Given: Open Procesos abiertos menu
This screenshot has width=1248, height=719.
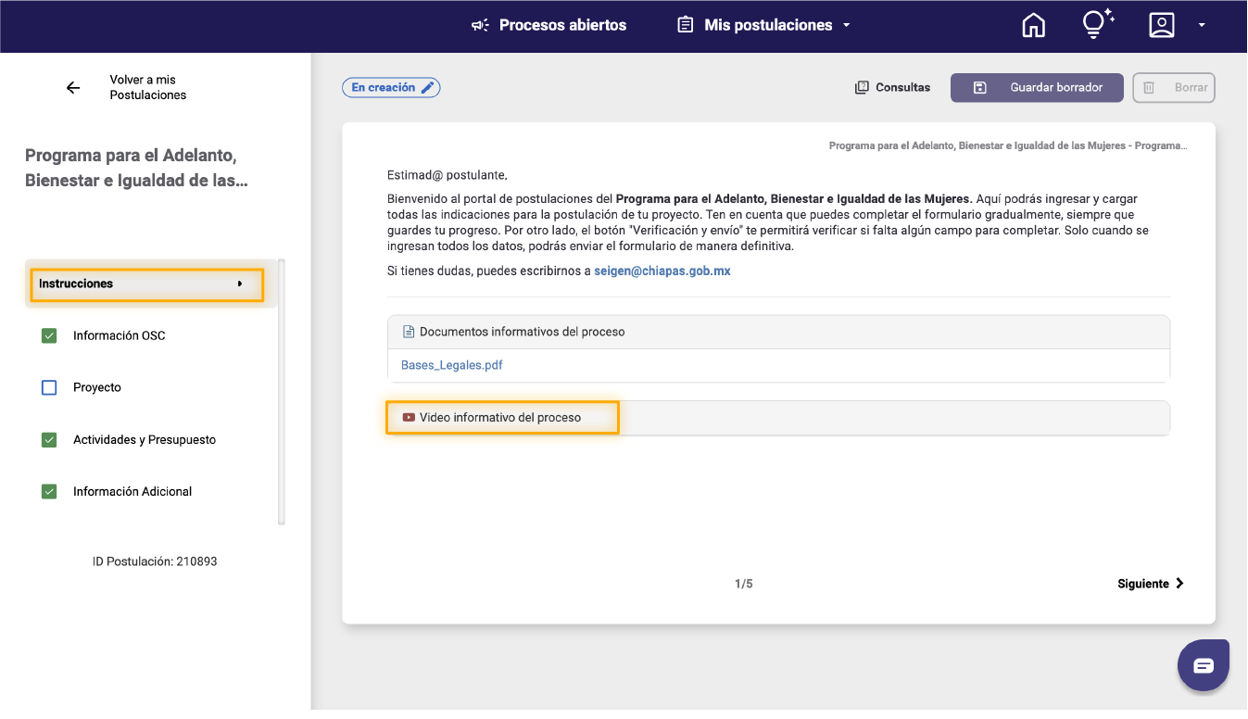Looking at the screenshot, I should (562, 26).
